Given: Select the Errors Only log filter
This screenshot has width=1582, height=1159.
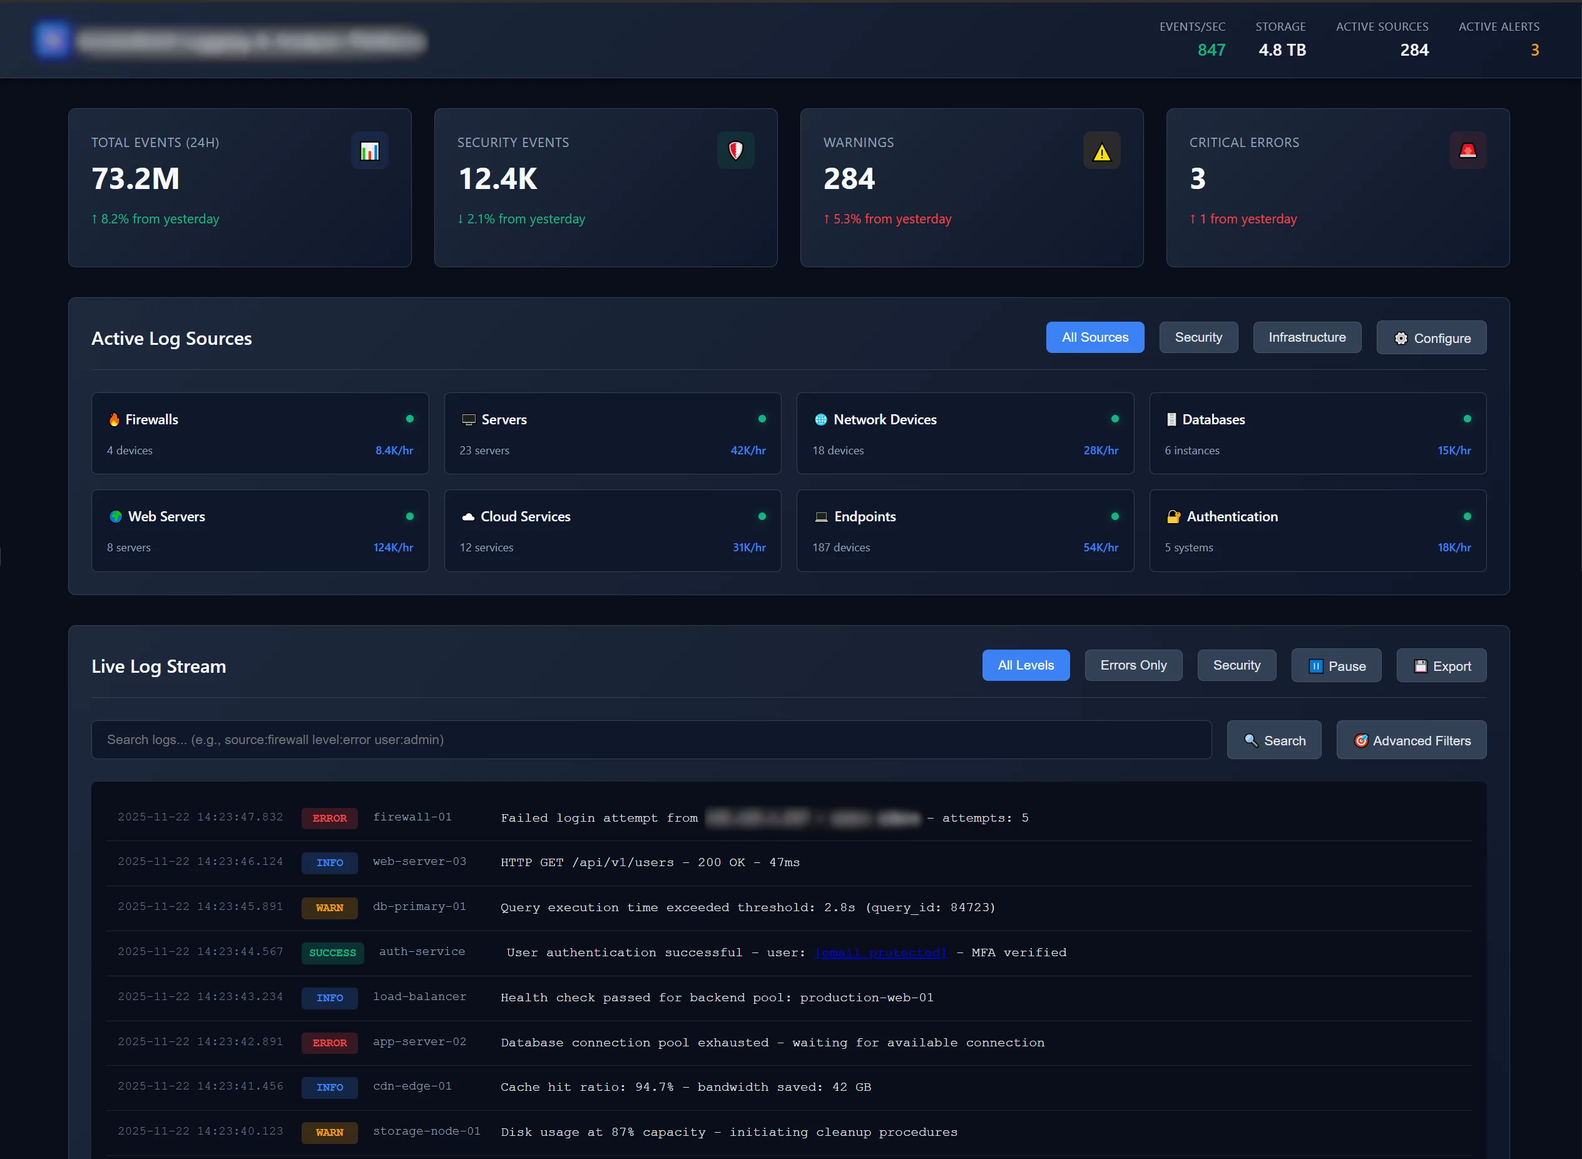Looking at the screenshot, I should point(1132,665).
